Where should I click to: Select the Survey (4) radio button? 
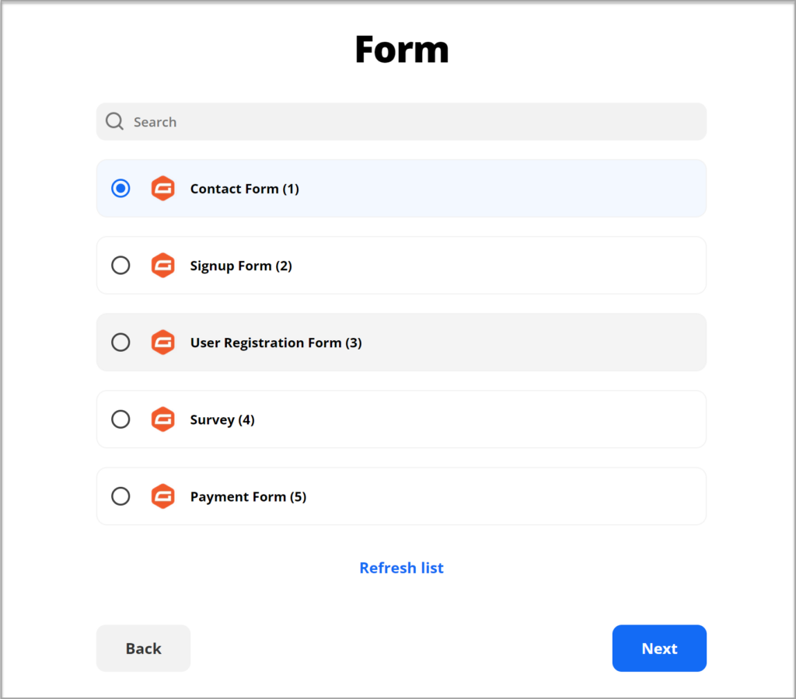(120, 419)
